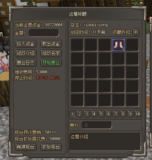Select the boots item in shop grid
The height and width of the screenshot is (160, 152).
point(119,45)
